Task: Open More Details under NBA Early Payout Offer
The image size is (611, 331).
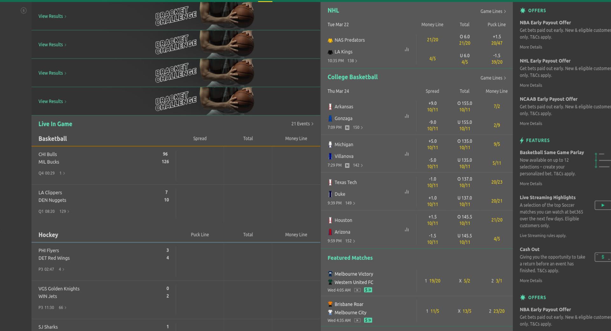Action: 531,47
